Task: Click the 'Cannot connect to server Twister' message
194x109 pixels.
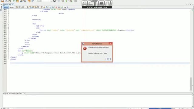Action: pyautogui.click(x=99, y=48)
